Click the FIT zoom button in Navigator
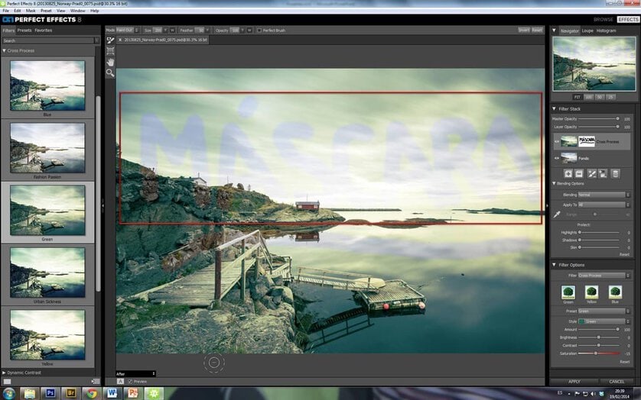Viewport: 641px width, 400px height. click(x=578, y=97)
